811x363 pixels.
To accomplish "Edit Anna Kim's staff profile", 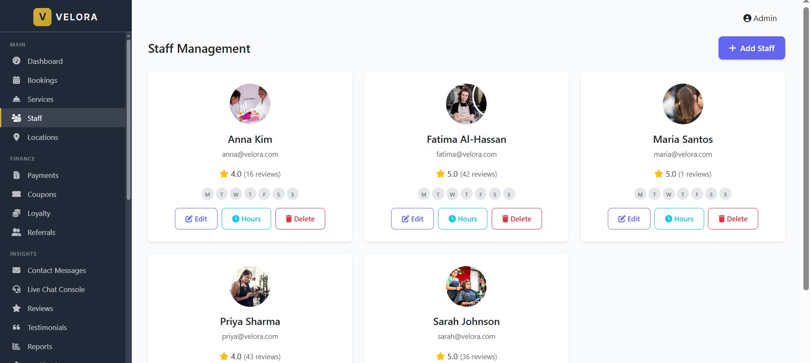I will click(x=196, y=219).
